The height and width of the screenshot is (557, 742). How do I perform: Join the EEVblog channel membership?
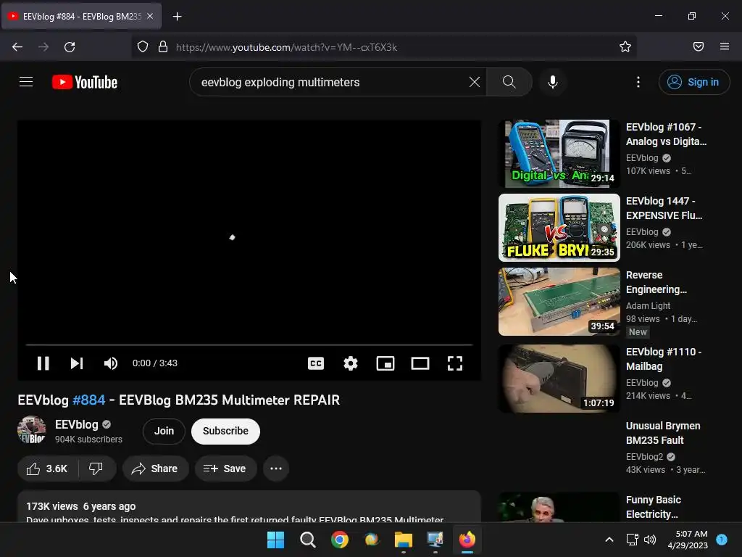point(164,431)
